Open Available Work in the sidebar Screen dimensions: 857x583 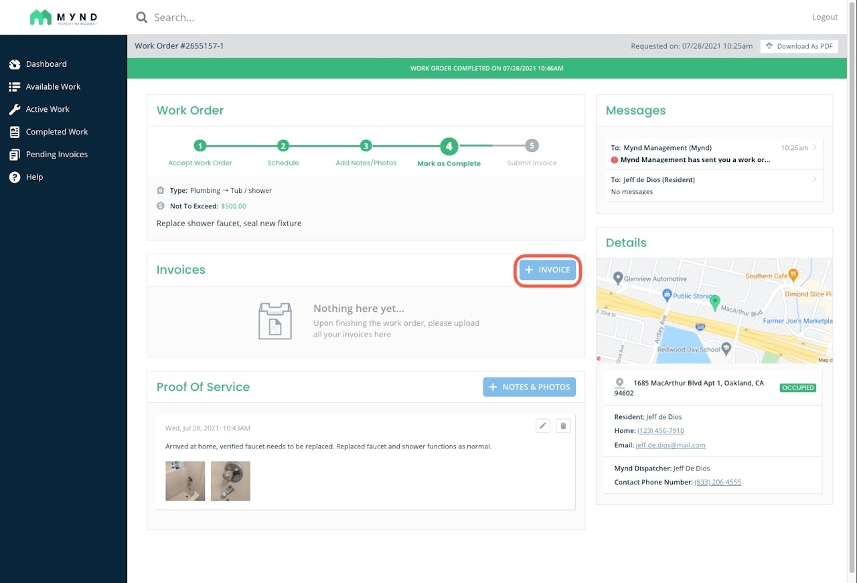pyautogui.click(x=53, y=87)
